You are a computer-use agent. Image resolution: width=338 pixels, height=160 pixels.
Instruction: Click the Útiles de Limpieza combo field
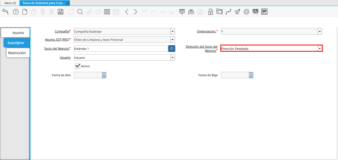point(122,39)
